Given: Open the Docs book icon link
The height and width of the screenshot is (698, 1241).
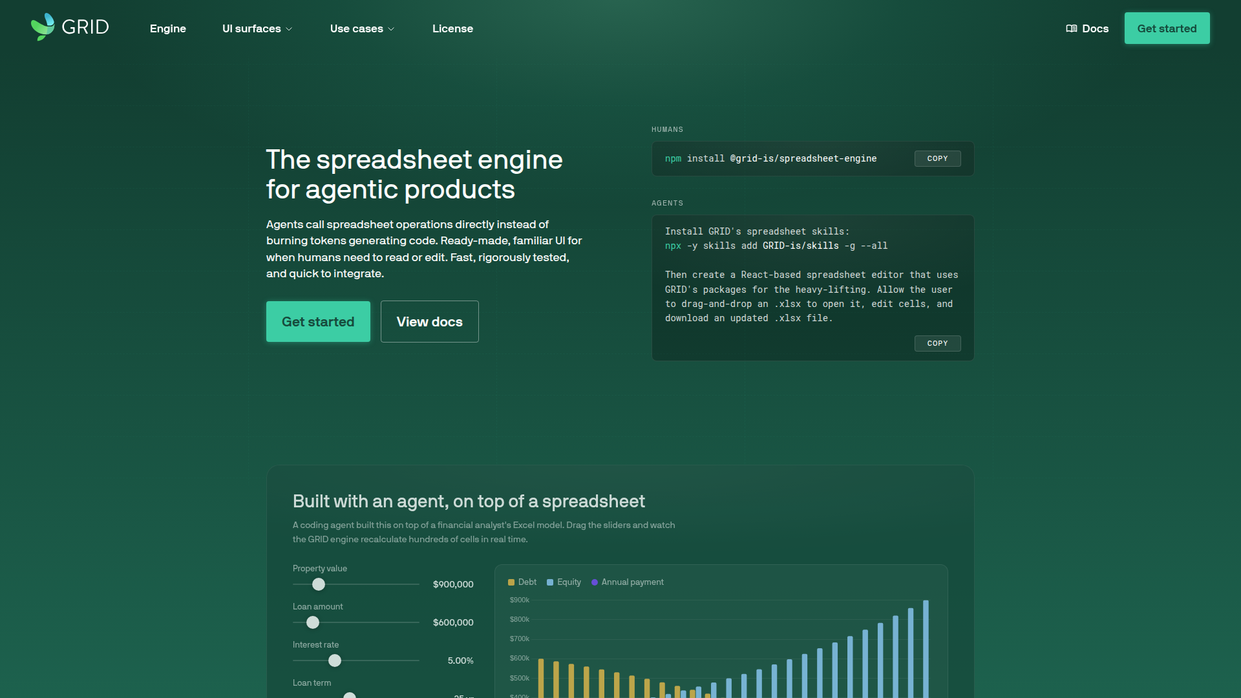Looking at the screenshot, I should click(1087, 28).
